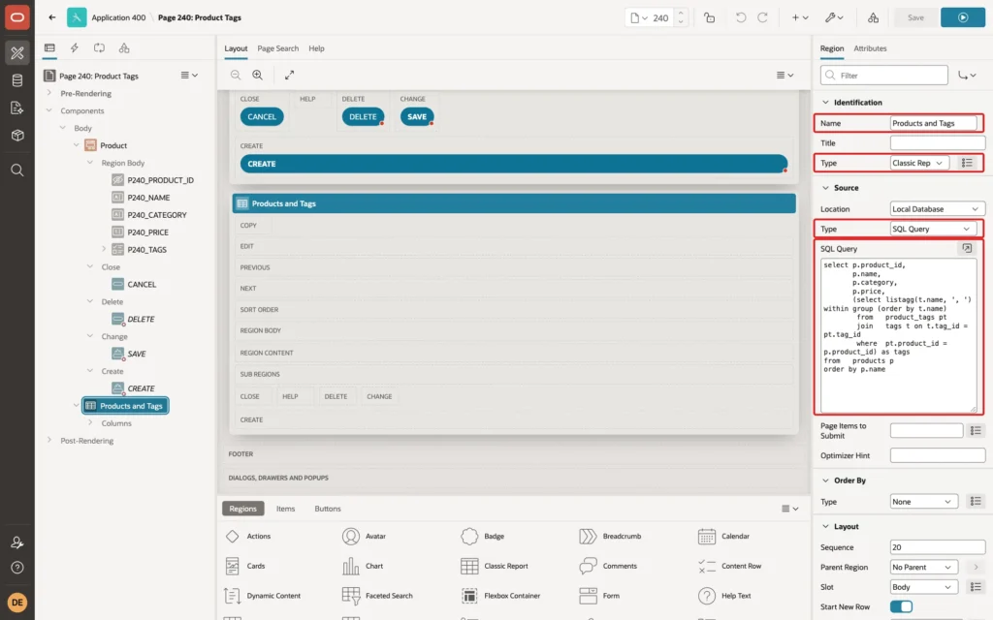
Task: Switch to the Processing tab icon
Action: click(x=99, y=48)
